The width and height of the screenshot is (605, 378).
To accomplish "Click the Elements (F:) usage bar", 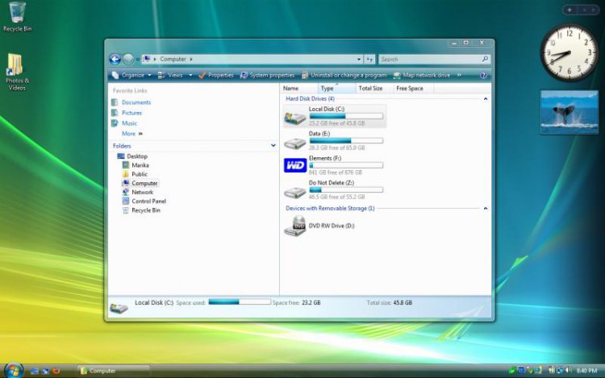I will pyautogui.click(x=346, y=165).
